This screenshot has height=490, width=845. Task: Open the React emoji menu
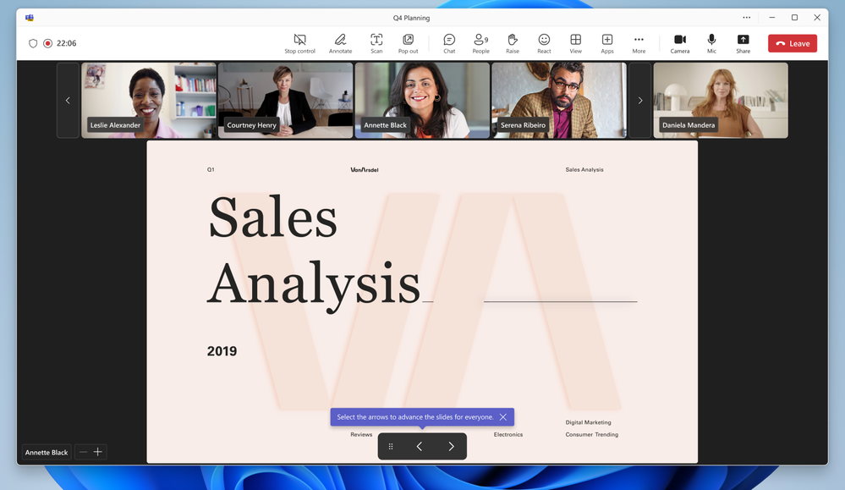click(544, 44)
